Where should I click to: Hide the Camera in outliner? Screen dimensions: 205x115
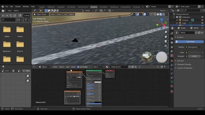tap(202, 20)
